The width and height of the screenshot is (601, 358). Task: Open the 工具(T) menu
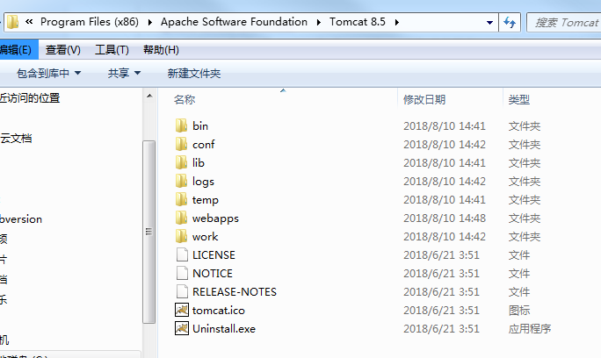[112, 50]
